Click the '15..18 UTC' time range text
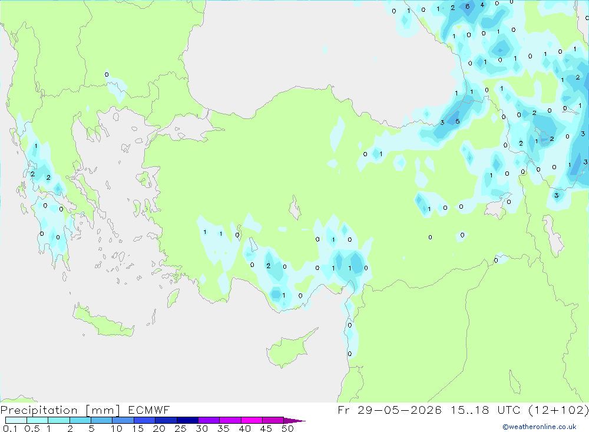This screenshot has width=589, height=432. pyautogui.click(x=487, y=410)
